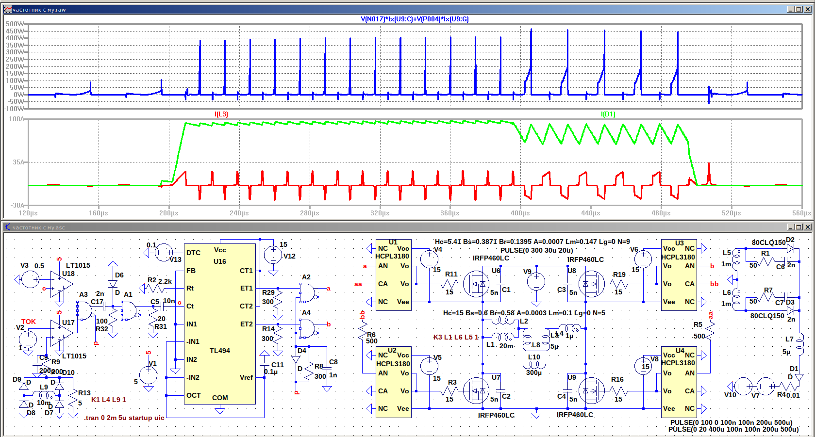Click the schematic window title bar icon
Screen dimensions: 815x437
pos(7,227)
